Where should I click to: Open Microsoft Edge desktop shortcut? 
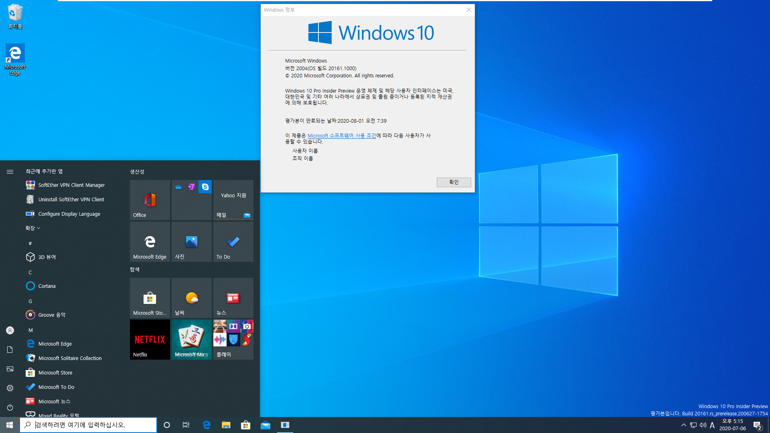(x=15, y=59)
